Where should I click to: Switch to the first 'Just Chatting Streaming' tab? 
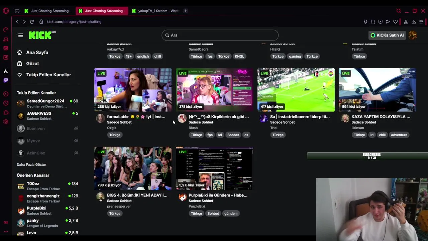point(47,11)
